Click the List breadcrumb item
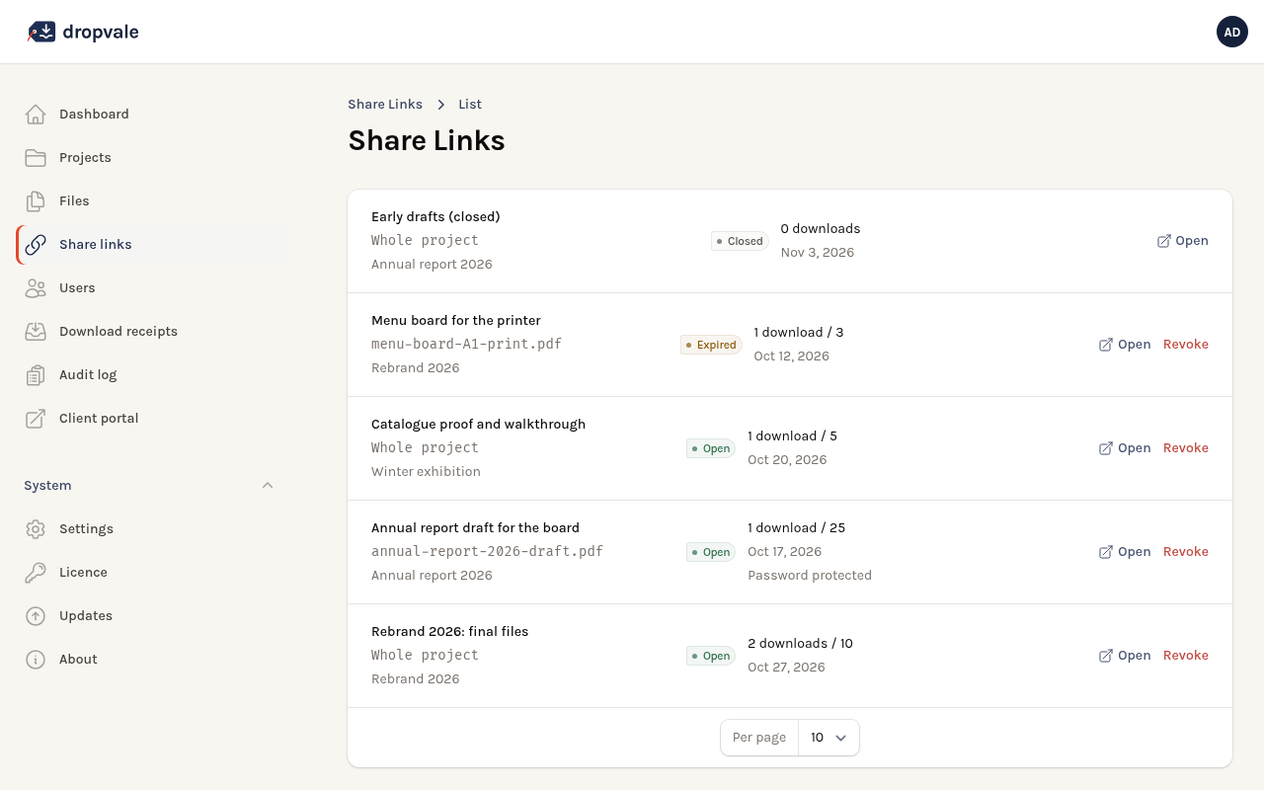Screen dimensions: 1264x790 (x=470, y=105)
